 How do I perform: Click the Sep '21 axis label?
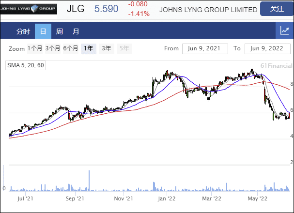75,198
